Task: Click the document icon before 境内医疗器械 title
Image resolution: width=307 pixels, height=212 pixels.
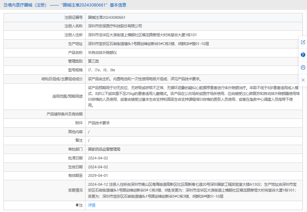Action: 5,5
